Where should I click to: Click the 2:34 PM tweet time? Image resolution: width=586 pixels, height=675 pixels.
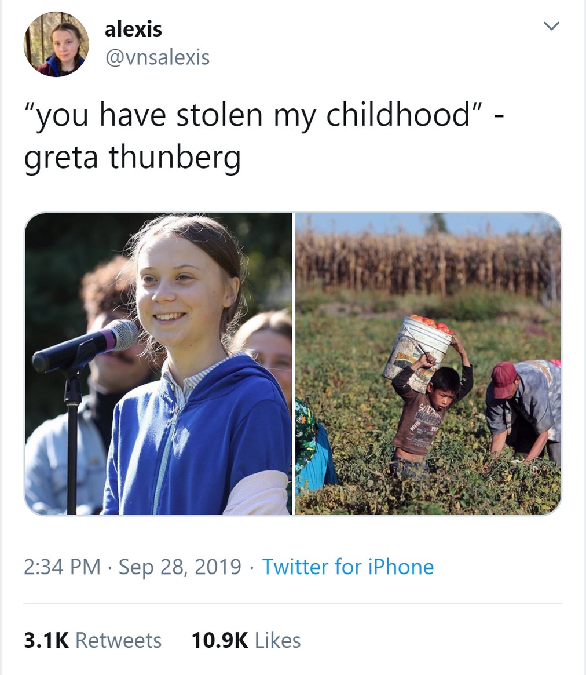(x=62, y=566)
